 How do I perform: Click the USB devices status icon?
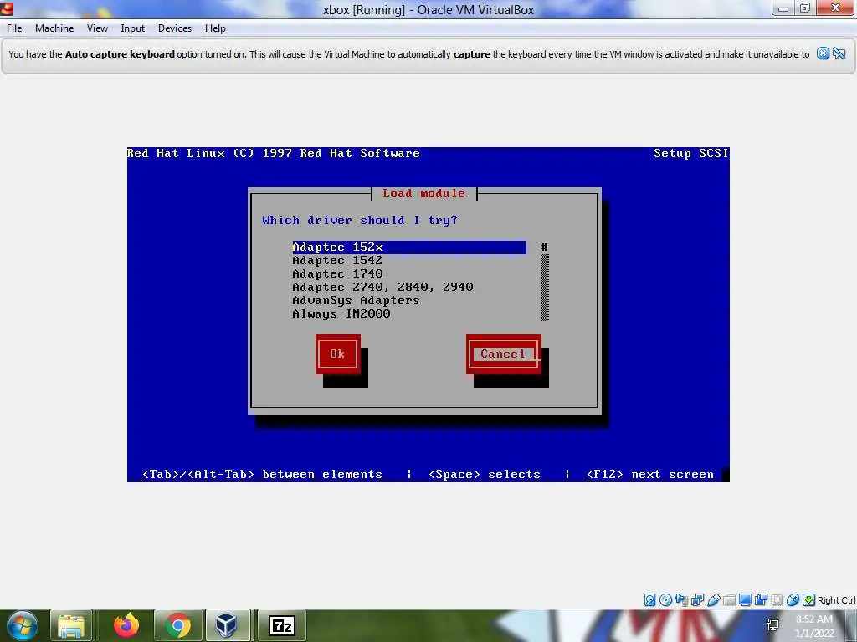(x=713, y=600)
